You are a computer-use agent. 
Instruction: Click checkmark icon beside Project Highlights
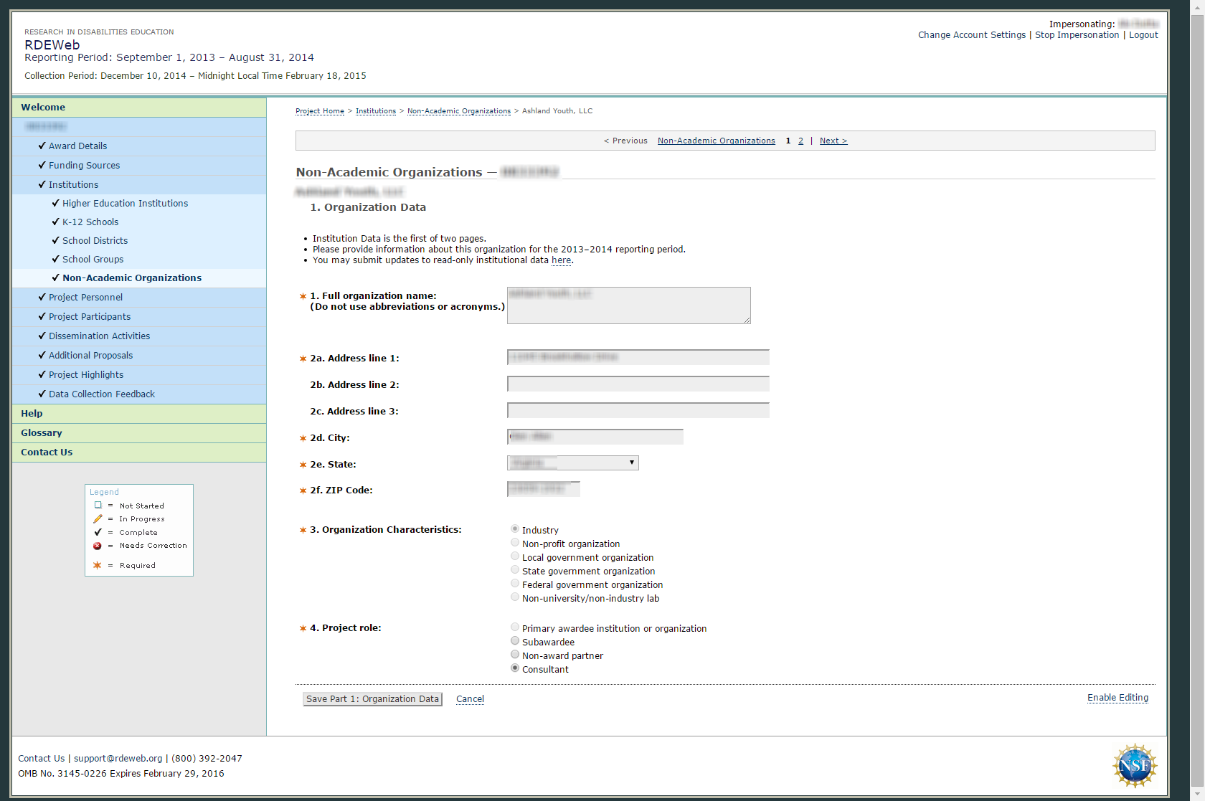42,374
